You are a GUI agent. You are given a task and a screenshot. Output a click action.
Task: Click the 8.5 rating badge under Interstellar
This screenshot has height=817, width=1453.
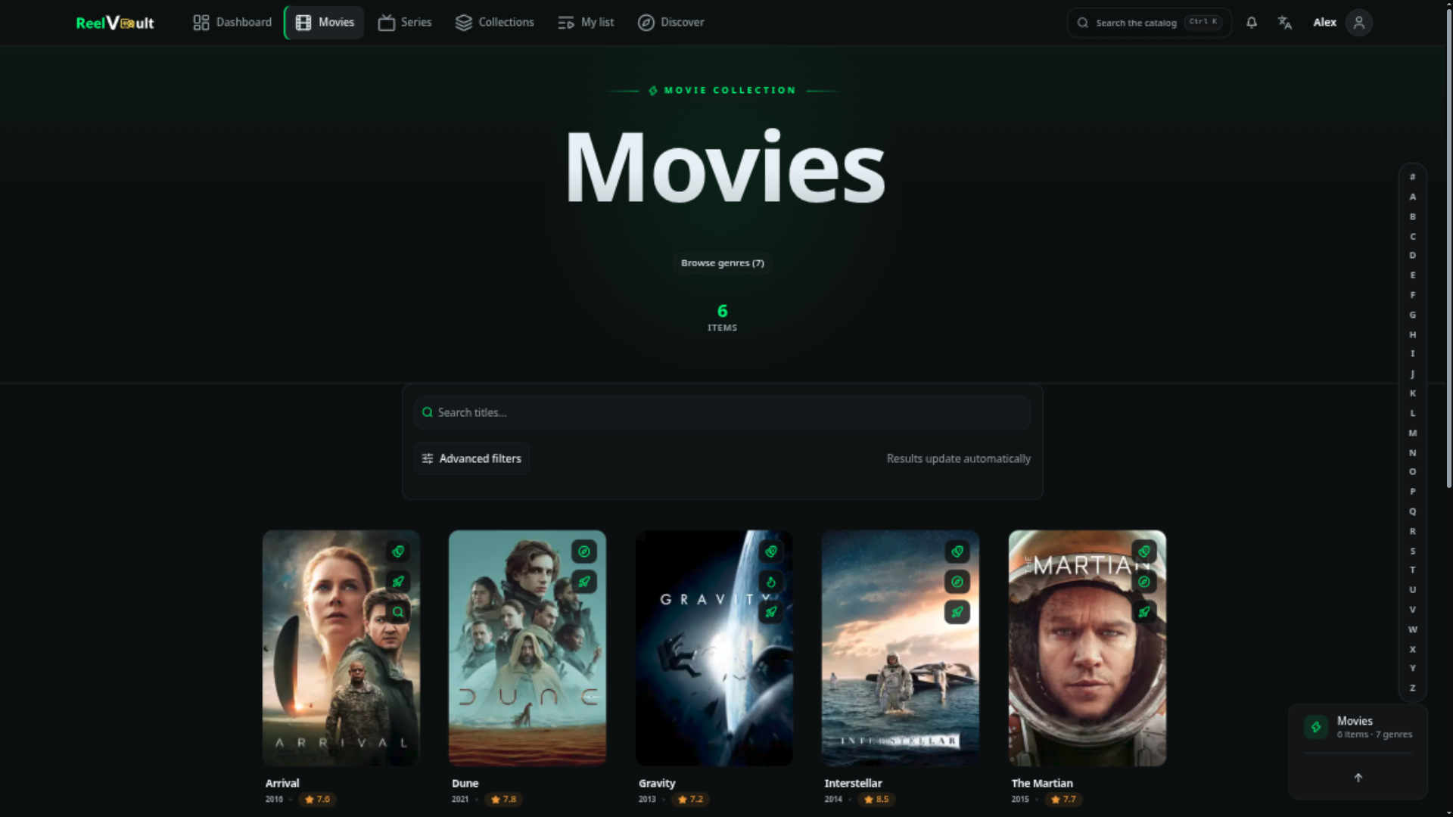coord(876,800)
